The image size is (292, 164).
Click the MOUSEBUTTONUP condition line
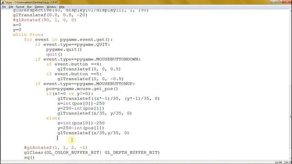(85, 84)
